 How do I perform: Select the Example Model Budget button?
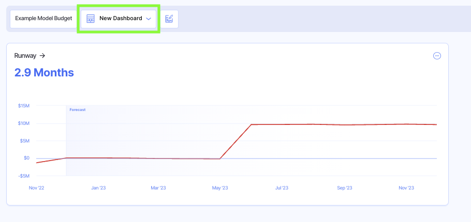(43, 19)
